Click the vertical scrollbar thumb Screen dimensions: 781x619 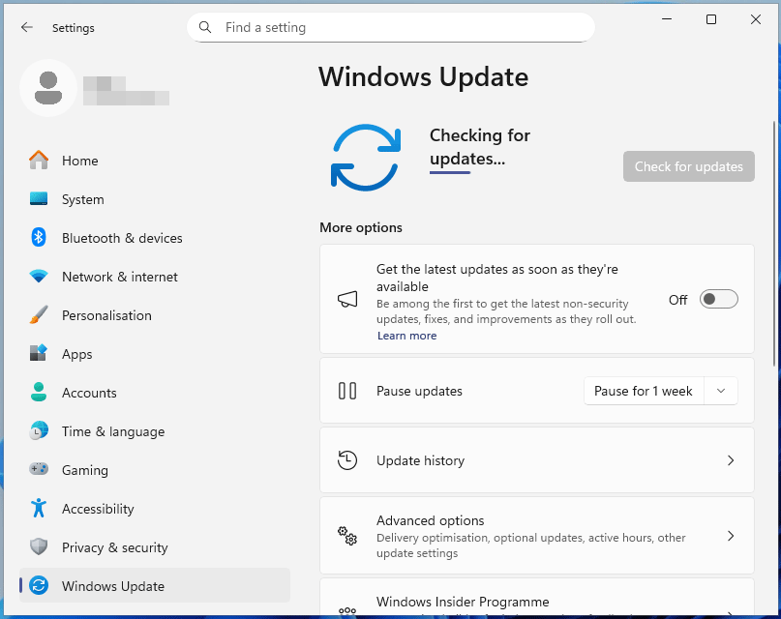point(774,244)
